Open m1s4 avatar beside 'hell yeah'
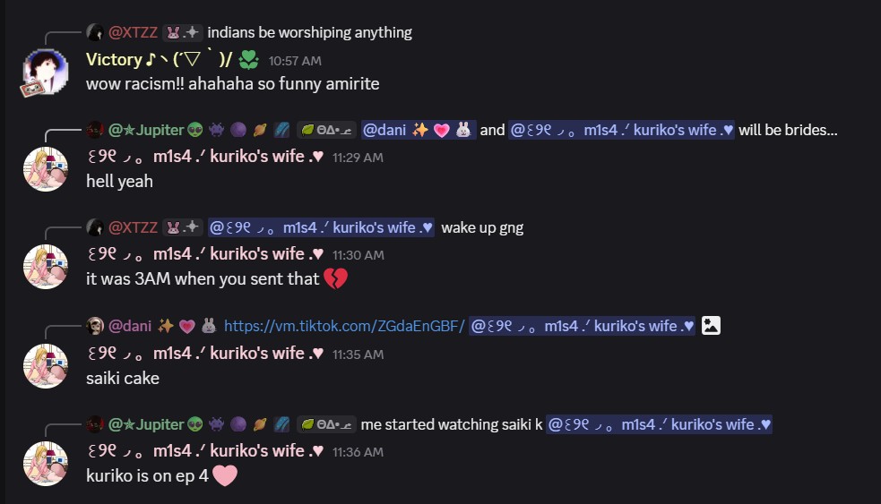The height and width of the screenshot is (504, 881). (x=46, y=169)
